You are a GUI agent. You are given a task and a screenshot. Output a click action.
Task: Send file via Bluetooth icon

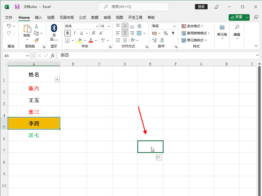(54, 28)
